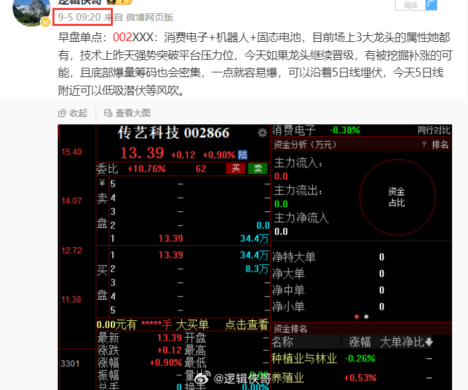Click the 15.40 price axis label

point(71,151)
